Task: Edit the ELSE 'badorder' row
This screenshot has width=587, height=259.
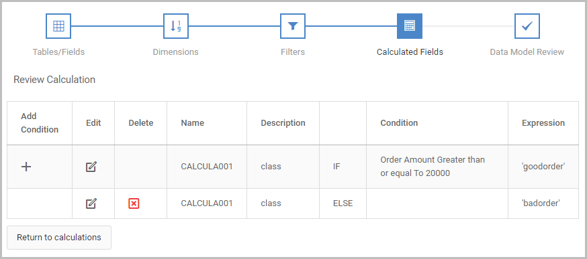Action: coord(91,203)
